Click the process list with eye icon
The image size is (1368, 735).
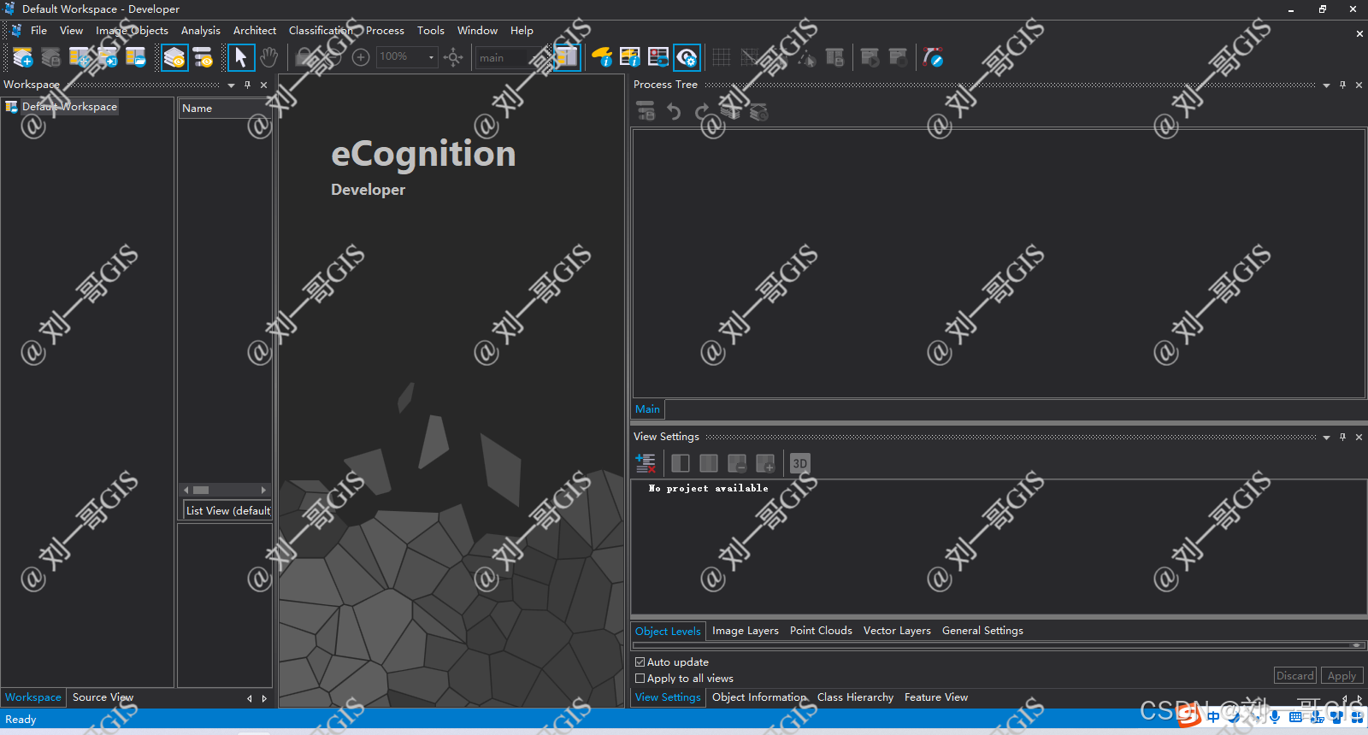(x=203, y=57)
